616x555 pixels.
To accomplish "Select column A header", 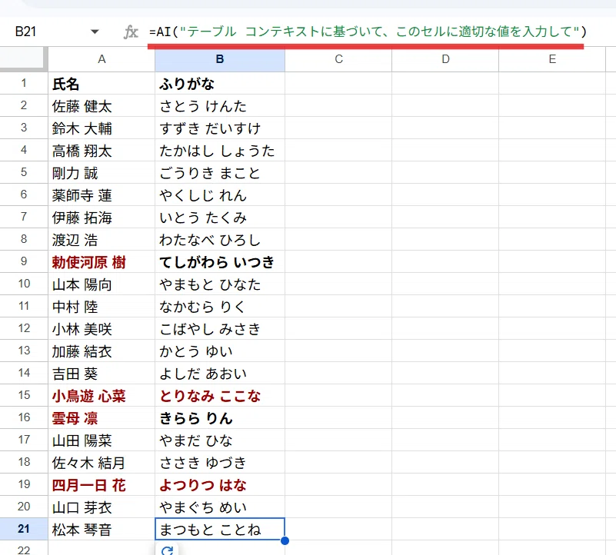I will (102, 59).
